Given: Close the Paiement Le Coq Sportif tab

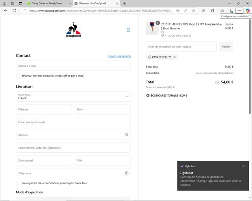Looking at the screenshot, I should [x=117, y=4].
